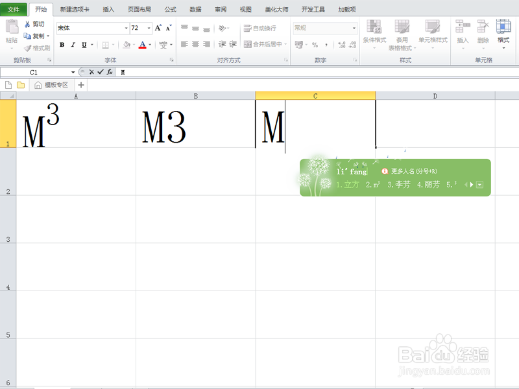Align text to bottom of cell
519x389 pixels.
click(x=206, y=29)
